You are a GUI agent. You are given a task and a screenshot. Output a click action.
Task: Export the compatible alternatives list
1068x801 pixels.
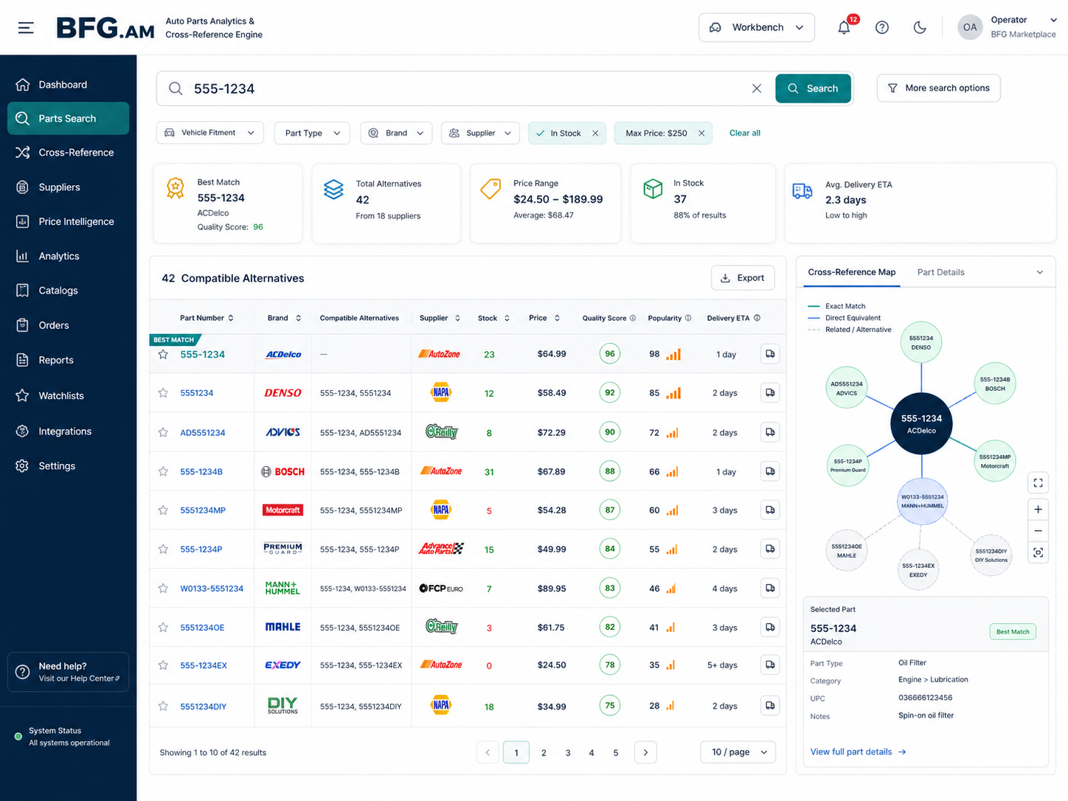pyautogui.click(x=743, y=278)
